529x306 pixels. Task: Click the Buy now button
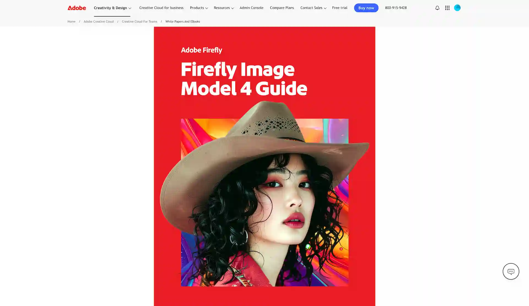point(366,8)
